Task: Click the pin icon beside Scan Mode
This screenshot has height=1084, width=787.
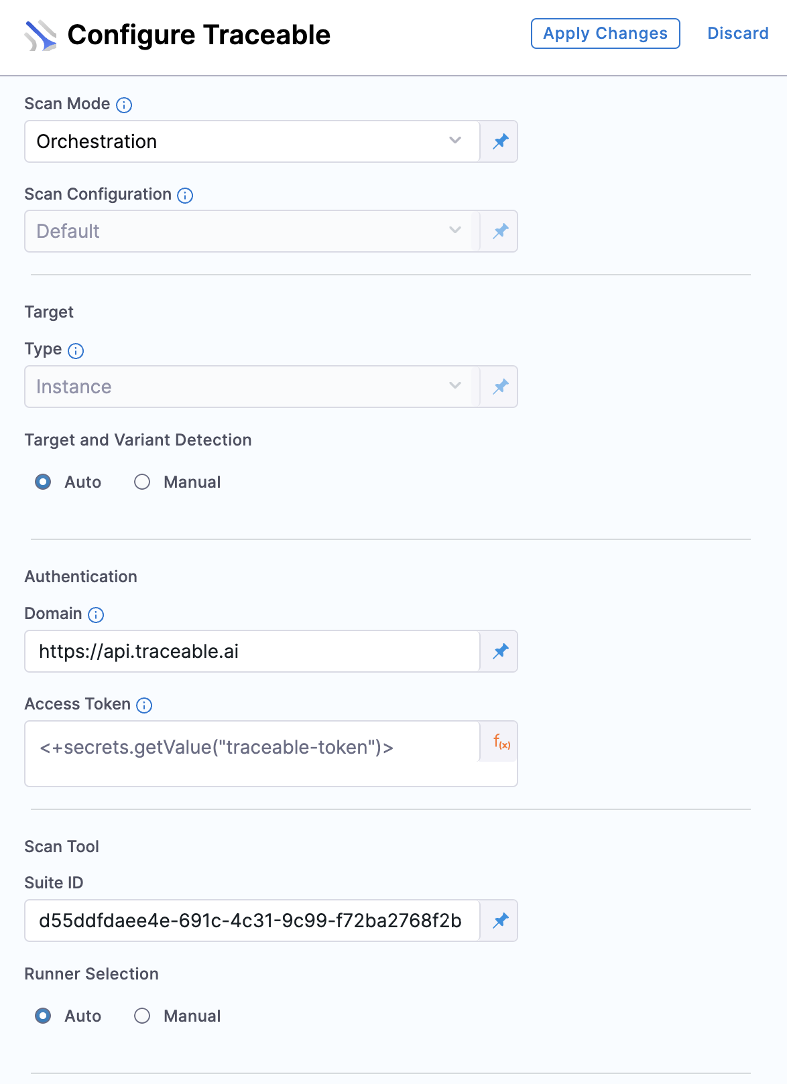Action: (x=500, y=141)
